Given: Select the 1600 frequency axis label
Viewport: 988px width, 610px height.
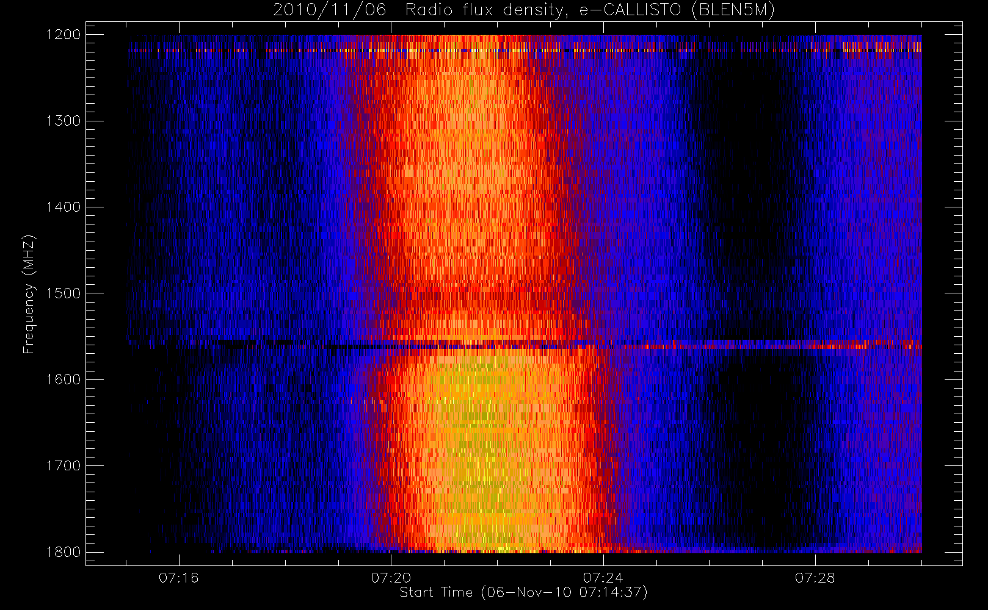Looking at the screenshot, I should click(x=64, y=379).
